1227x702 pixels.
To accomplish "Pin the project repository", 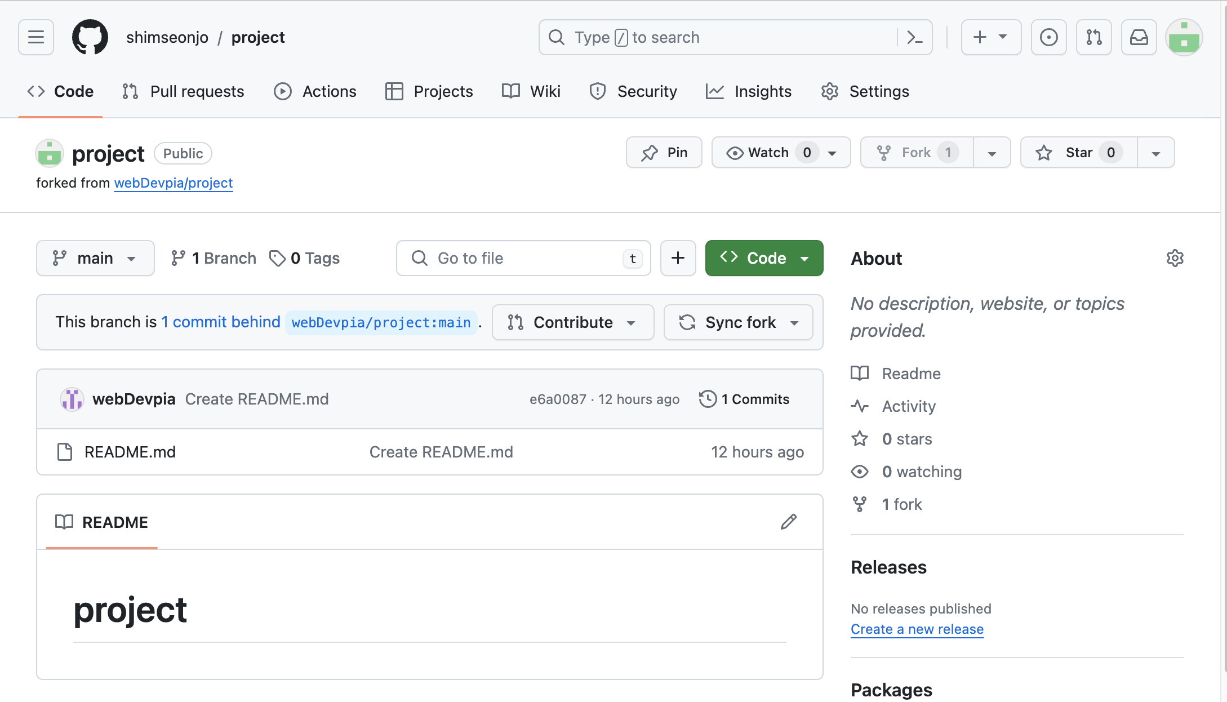I will [x=664, y=153].
